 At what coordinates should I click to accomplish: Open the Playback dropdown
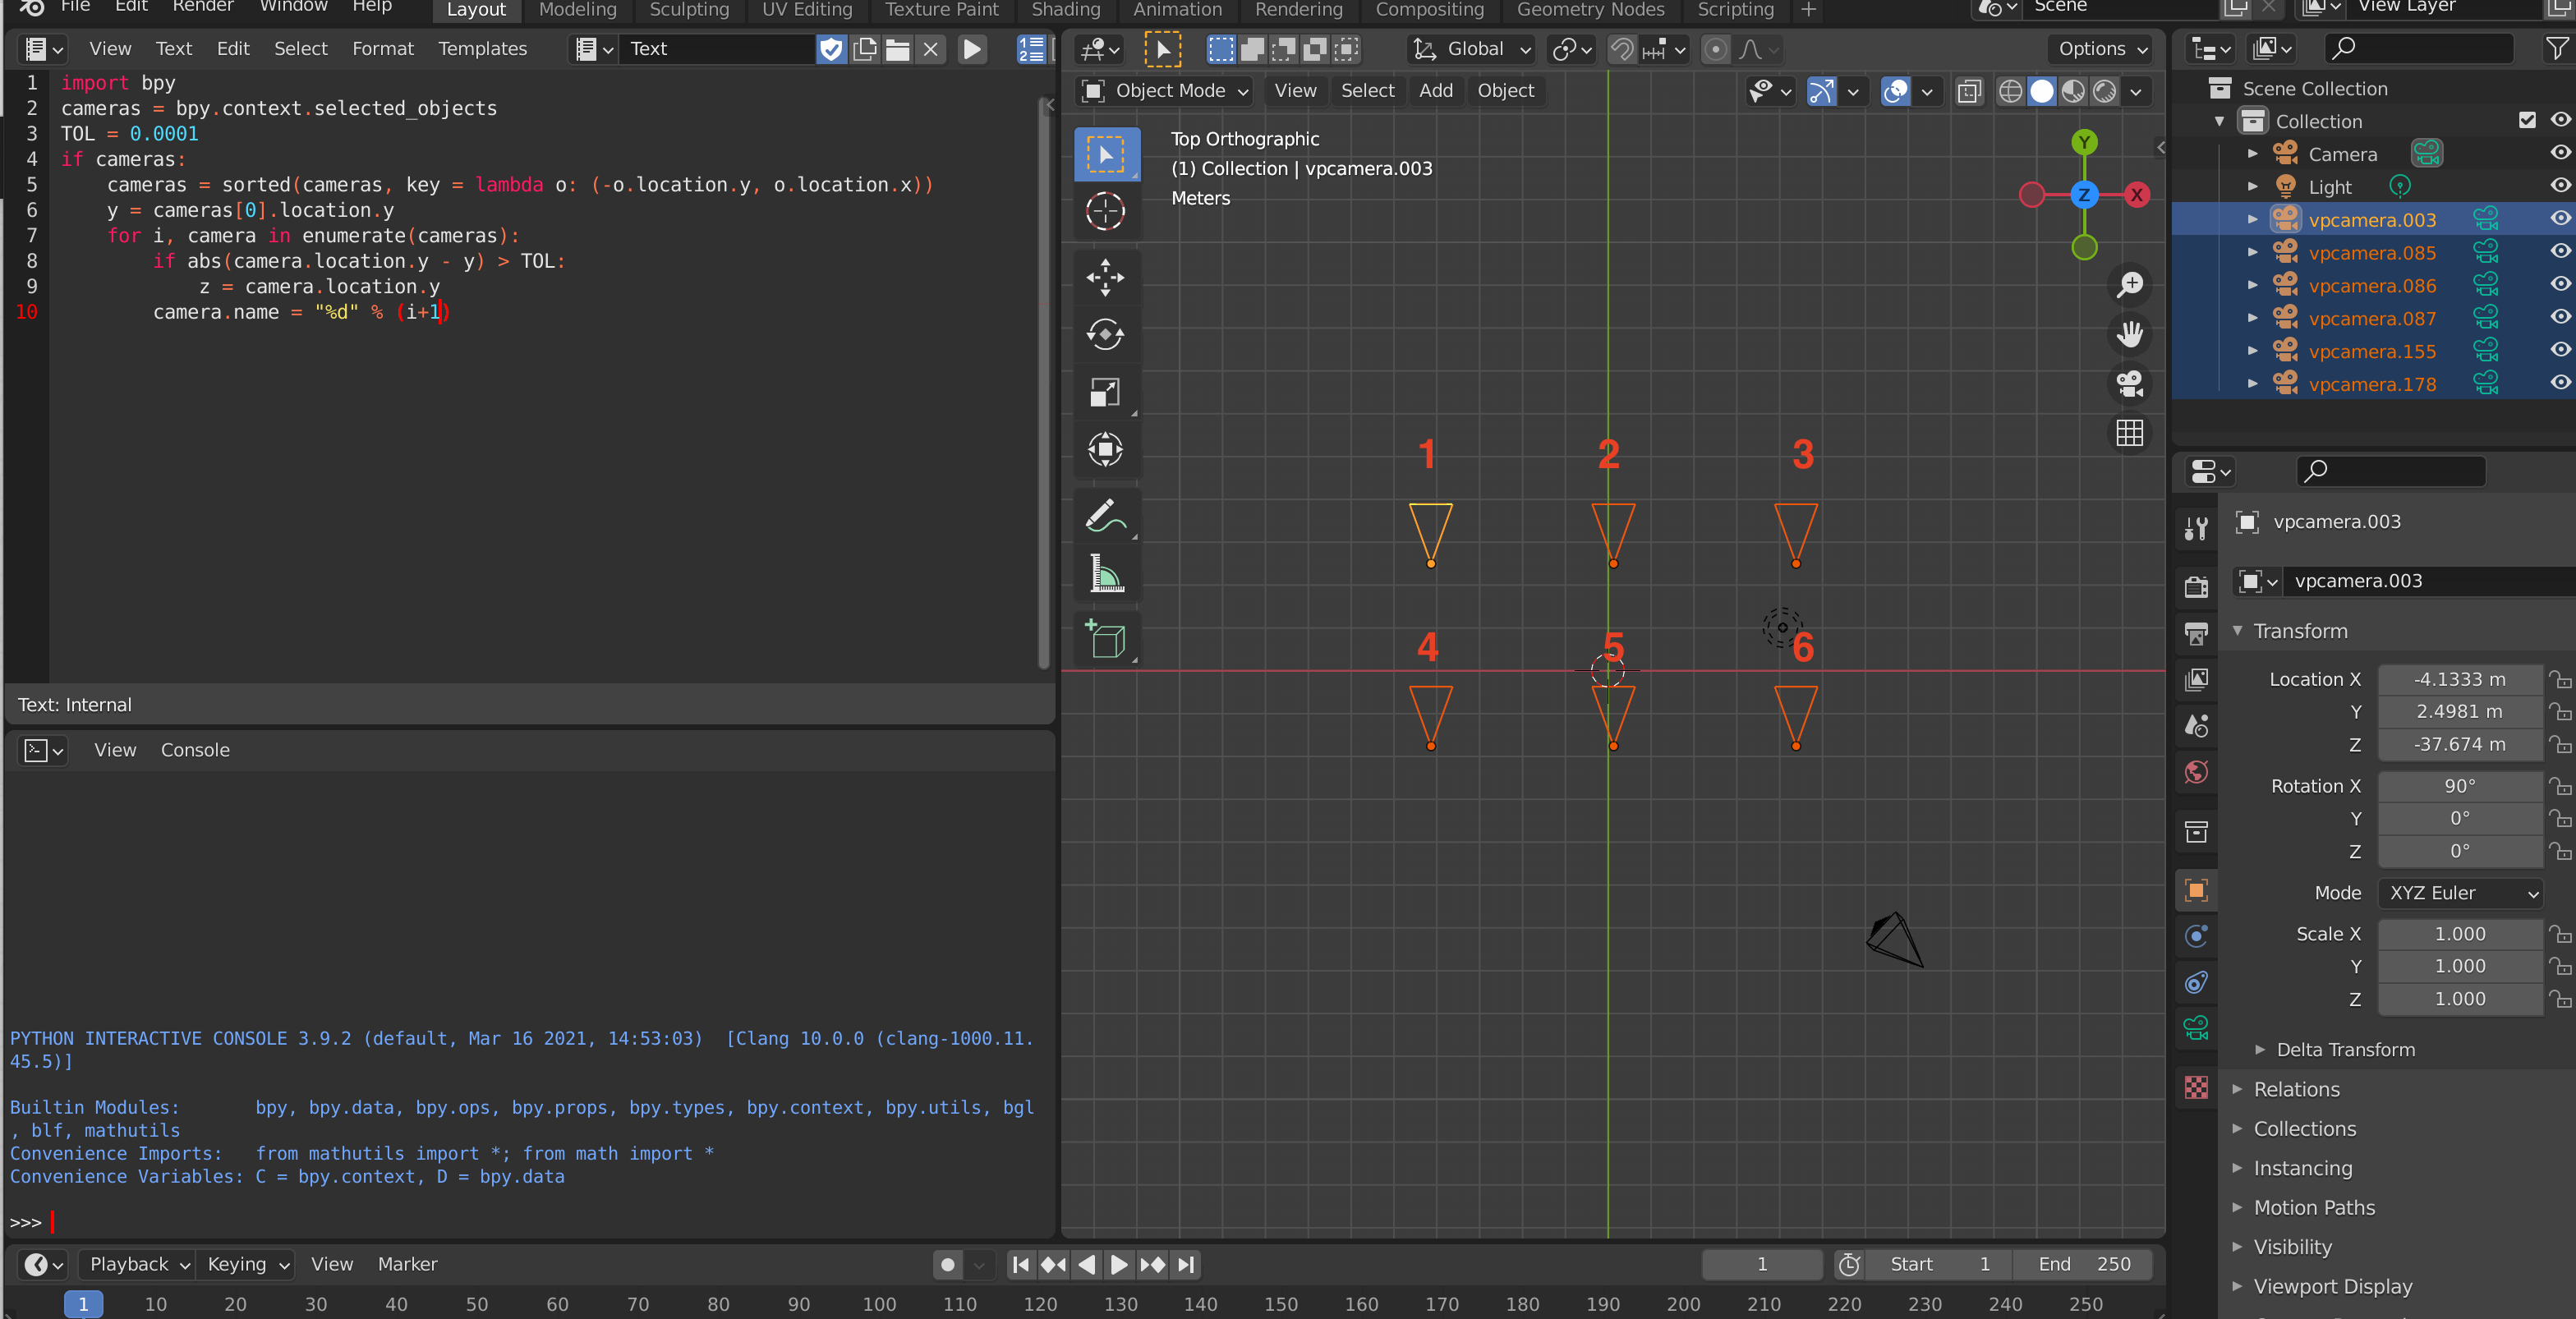coord(138,1265)
